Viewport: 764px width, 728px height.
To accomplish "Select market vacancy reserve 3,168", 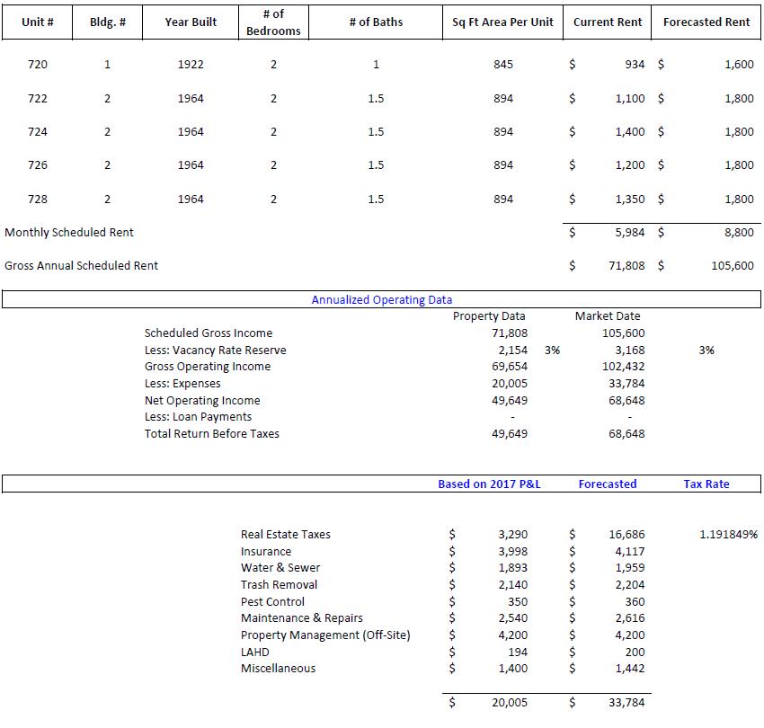I will 630,350.
